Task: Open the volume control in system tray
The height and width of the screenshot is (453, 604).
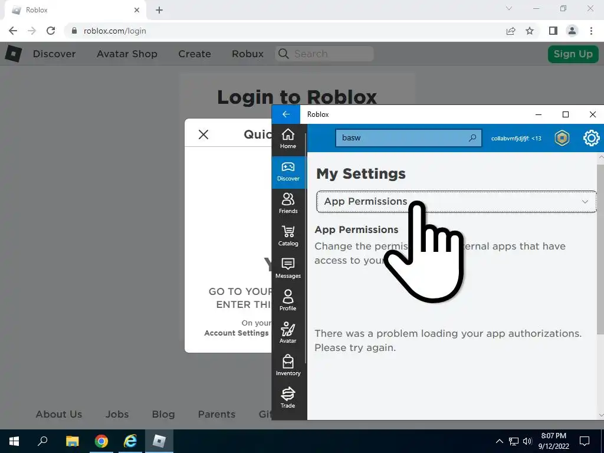Action: click(527, 441)
